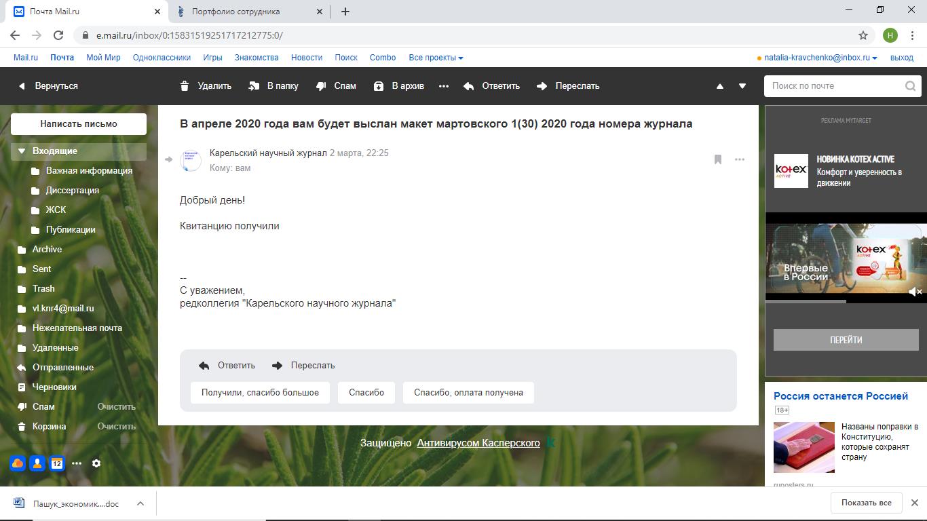Collapse the 'Входящие' folder tree
The height and width of the screenshot is (521, 927).
click(22, 151)
